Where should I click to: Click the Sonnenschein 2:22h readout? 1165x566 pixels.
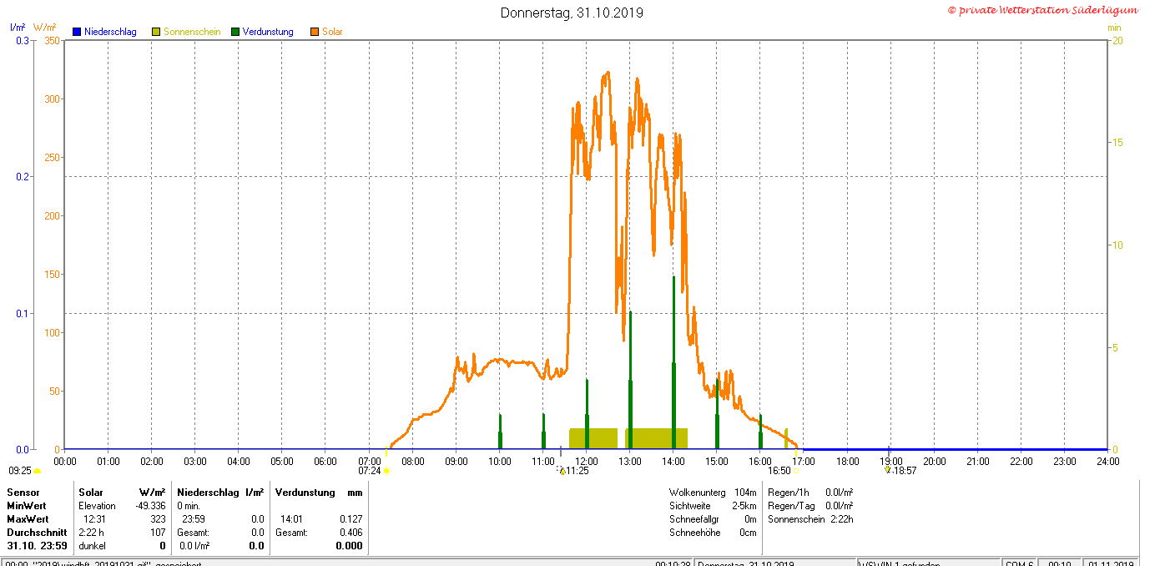point(810,519)
